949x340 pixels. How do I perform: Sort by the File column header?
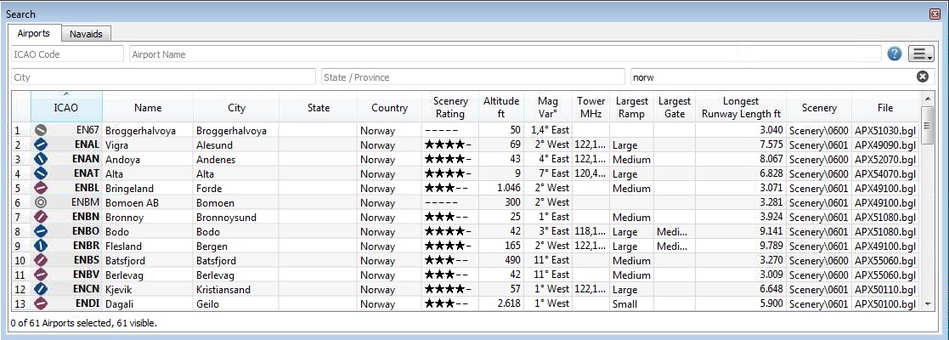tap(885, 107)
